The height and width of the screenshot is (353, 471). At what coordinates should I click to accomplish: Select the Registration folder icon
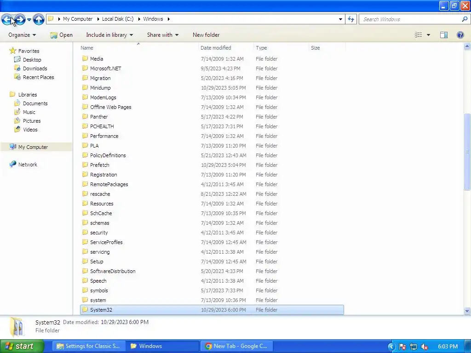tap(85, 174)
